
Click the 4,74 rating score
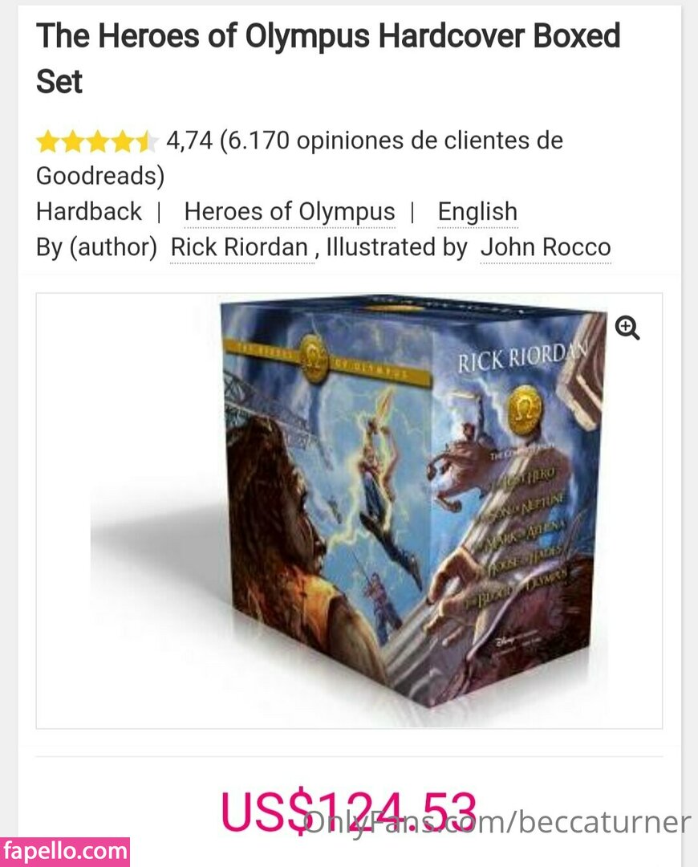click(x=189, y=141)
